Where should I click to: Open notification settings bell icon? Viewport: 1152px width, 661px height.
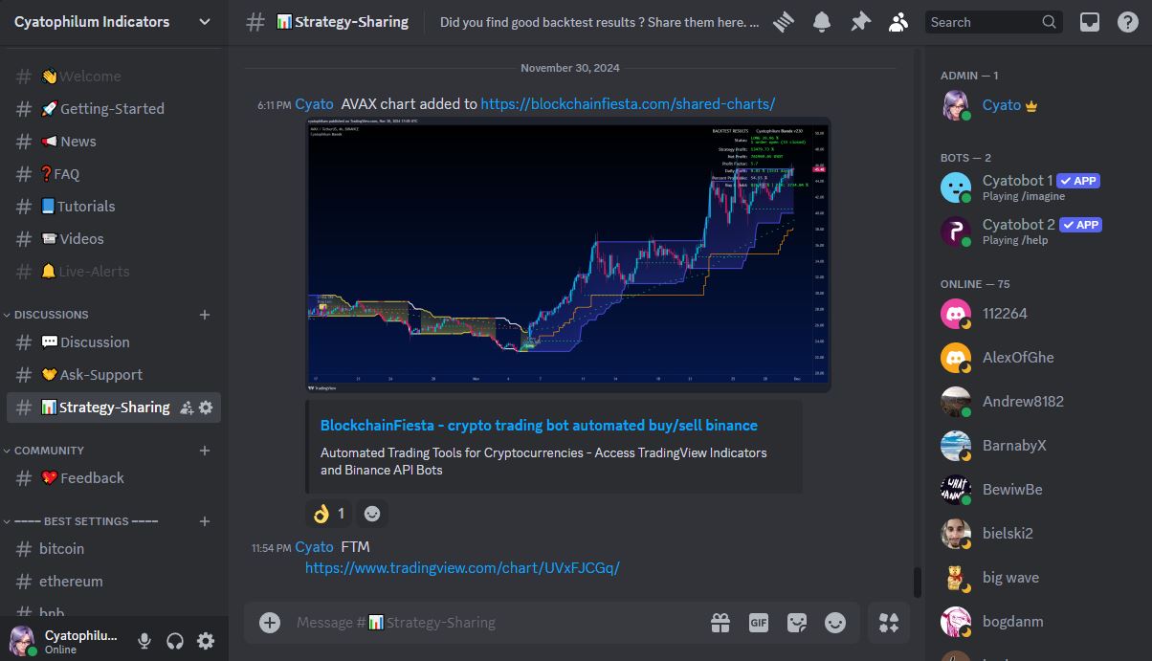coord(822,22)
